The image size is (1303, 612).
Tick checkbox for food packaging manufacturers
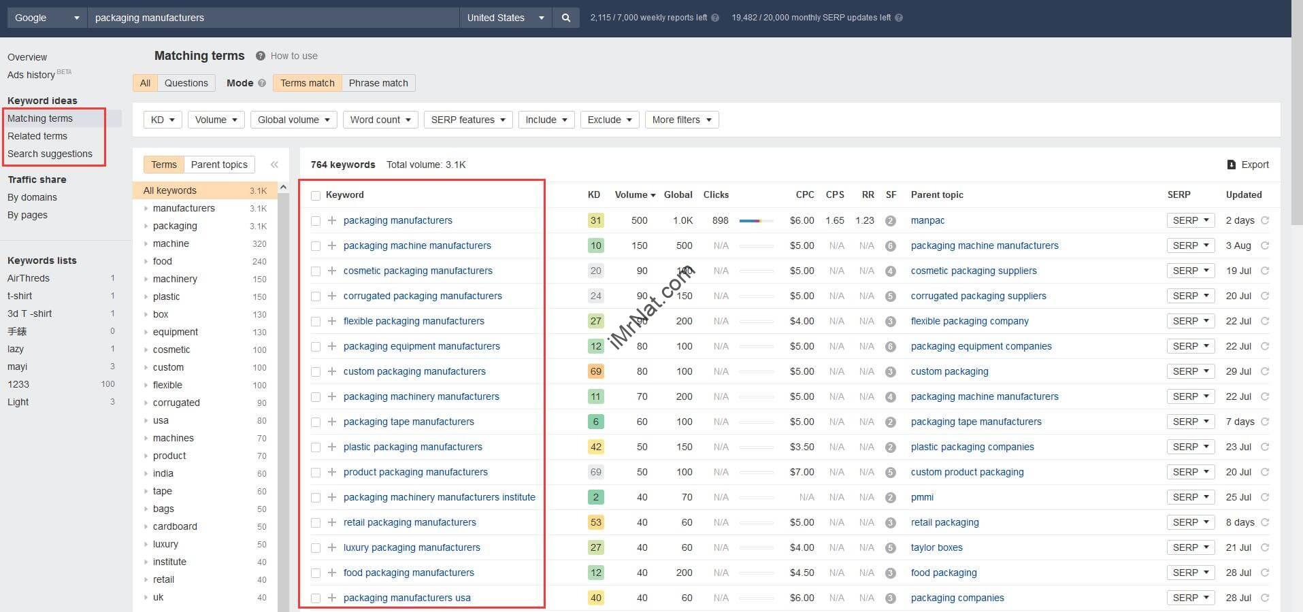point(316,573)
